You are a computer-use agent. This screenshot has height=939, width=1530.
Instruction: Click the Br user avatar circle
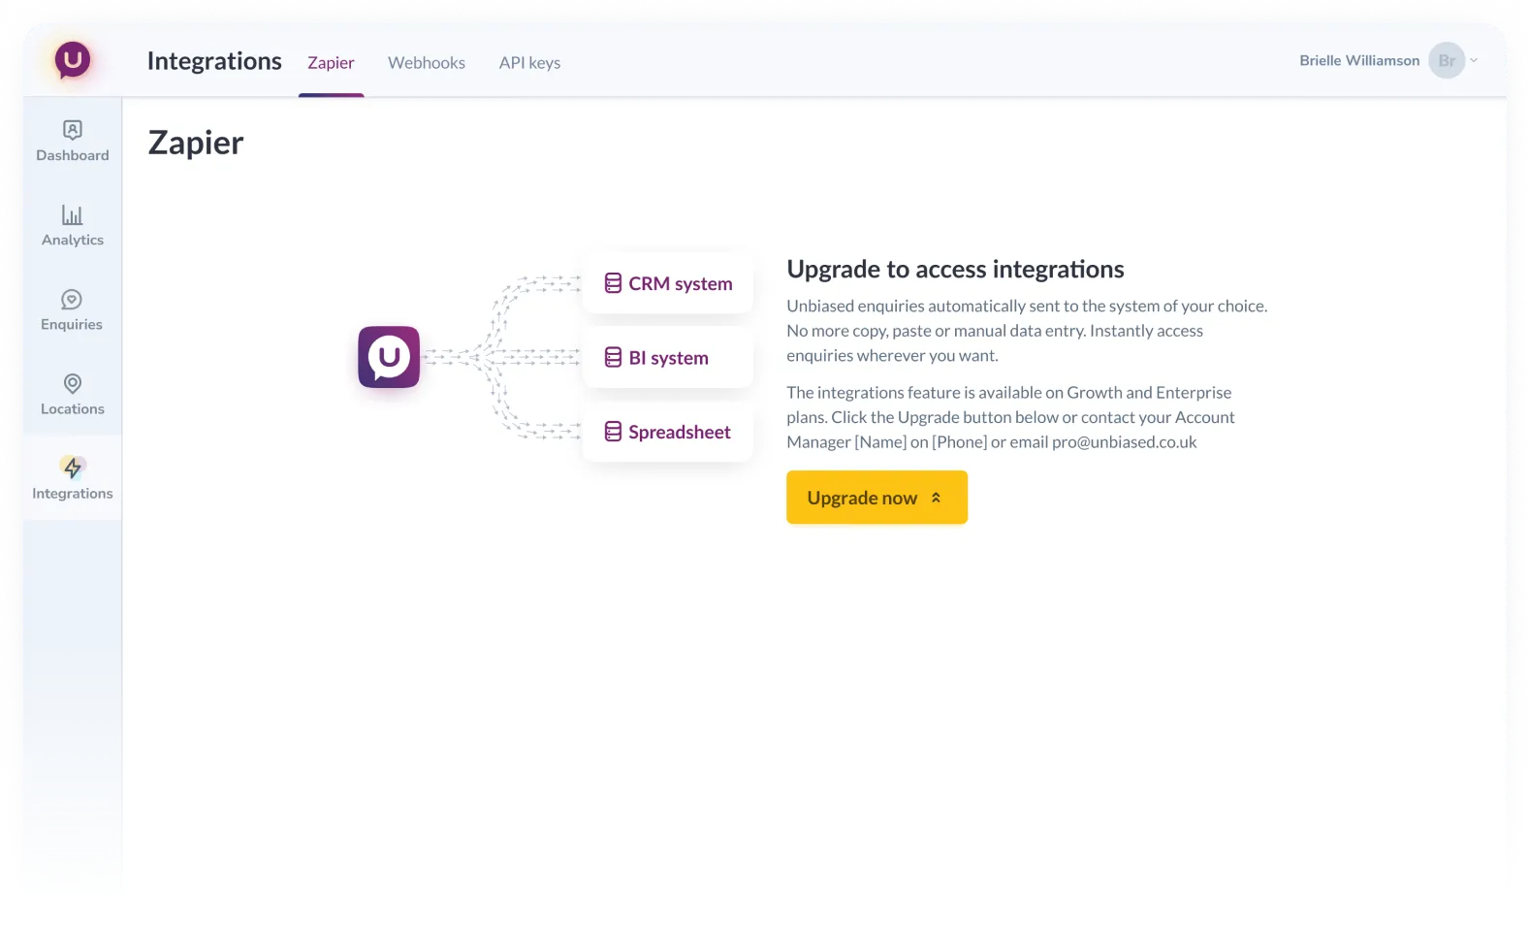tap(1446, 60)
